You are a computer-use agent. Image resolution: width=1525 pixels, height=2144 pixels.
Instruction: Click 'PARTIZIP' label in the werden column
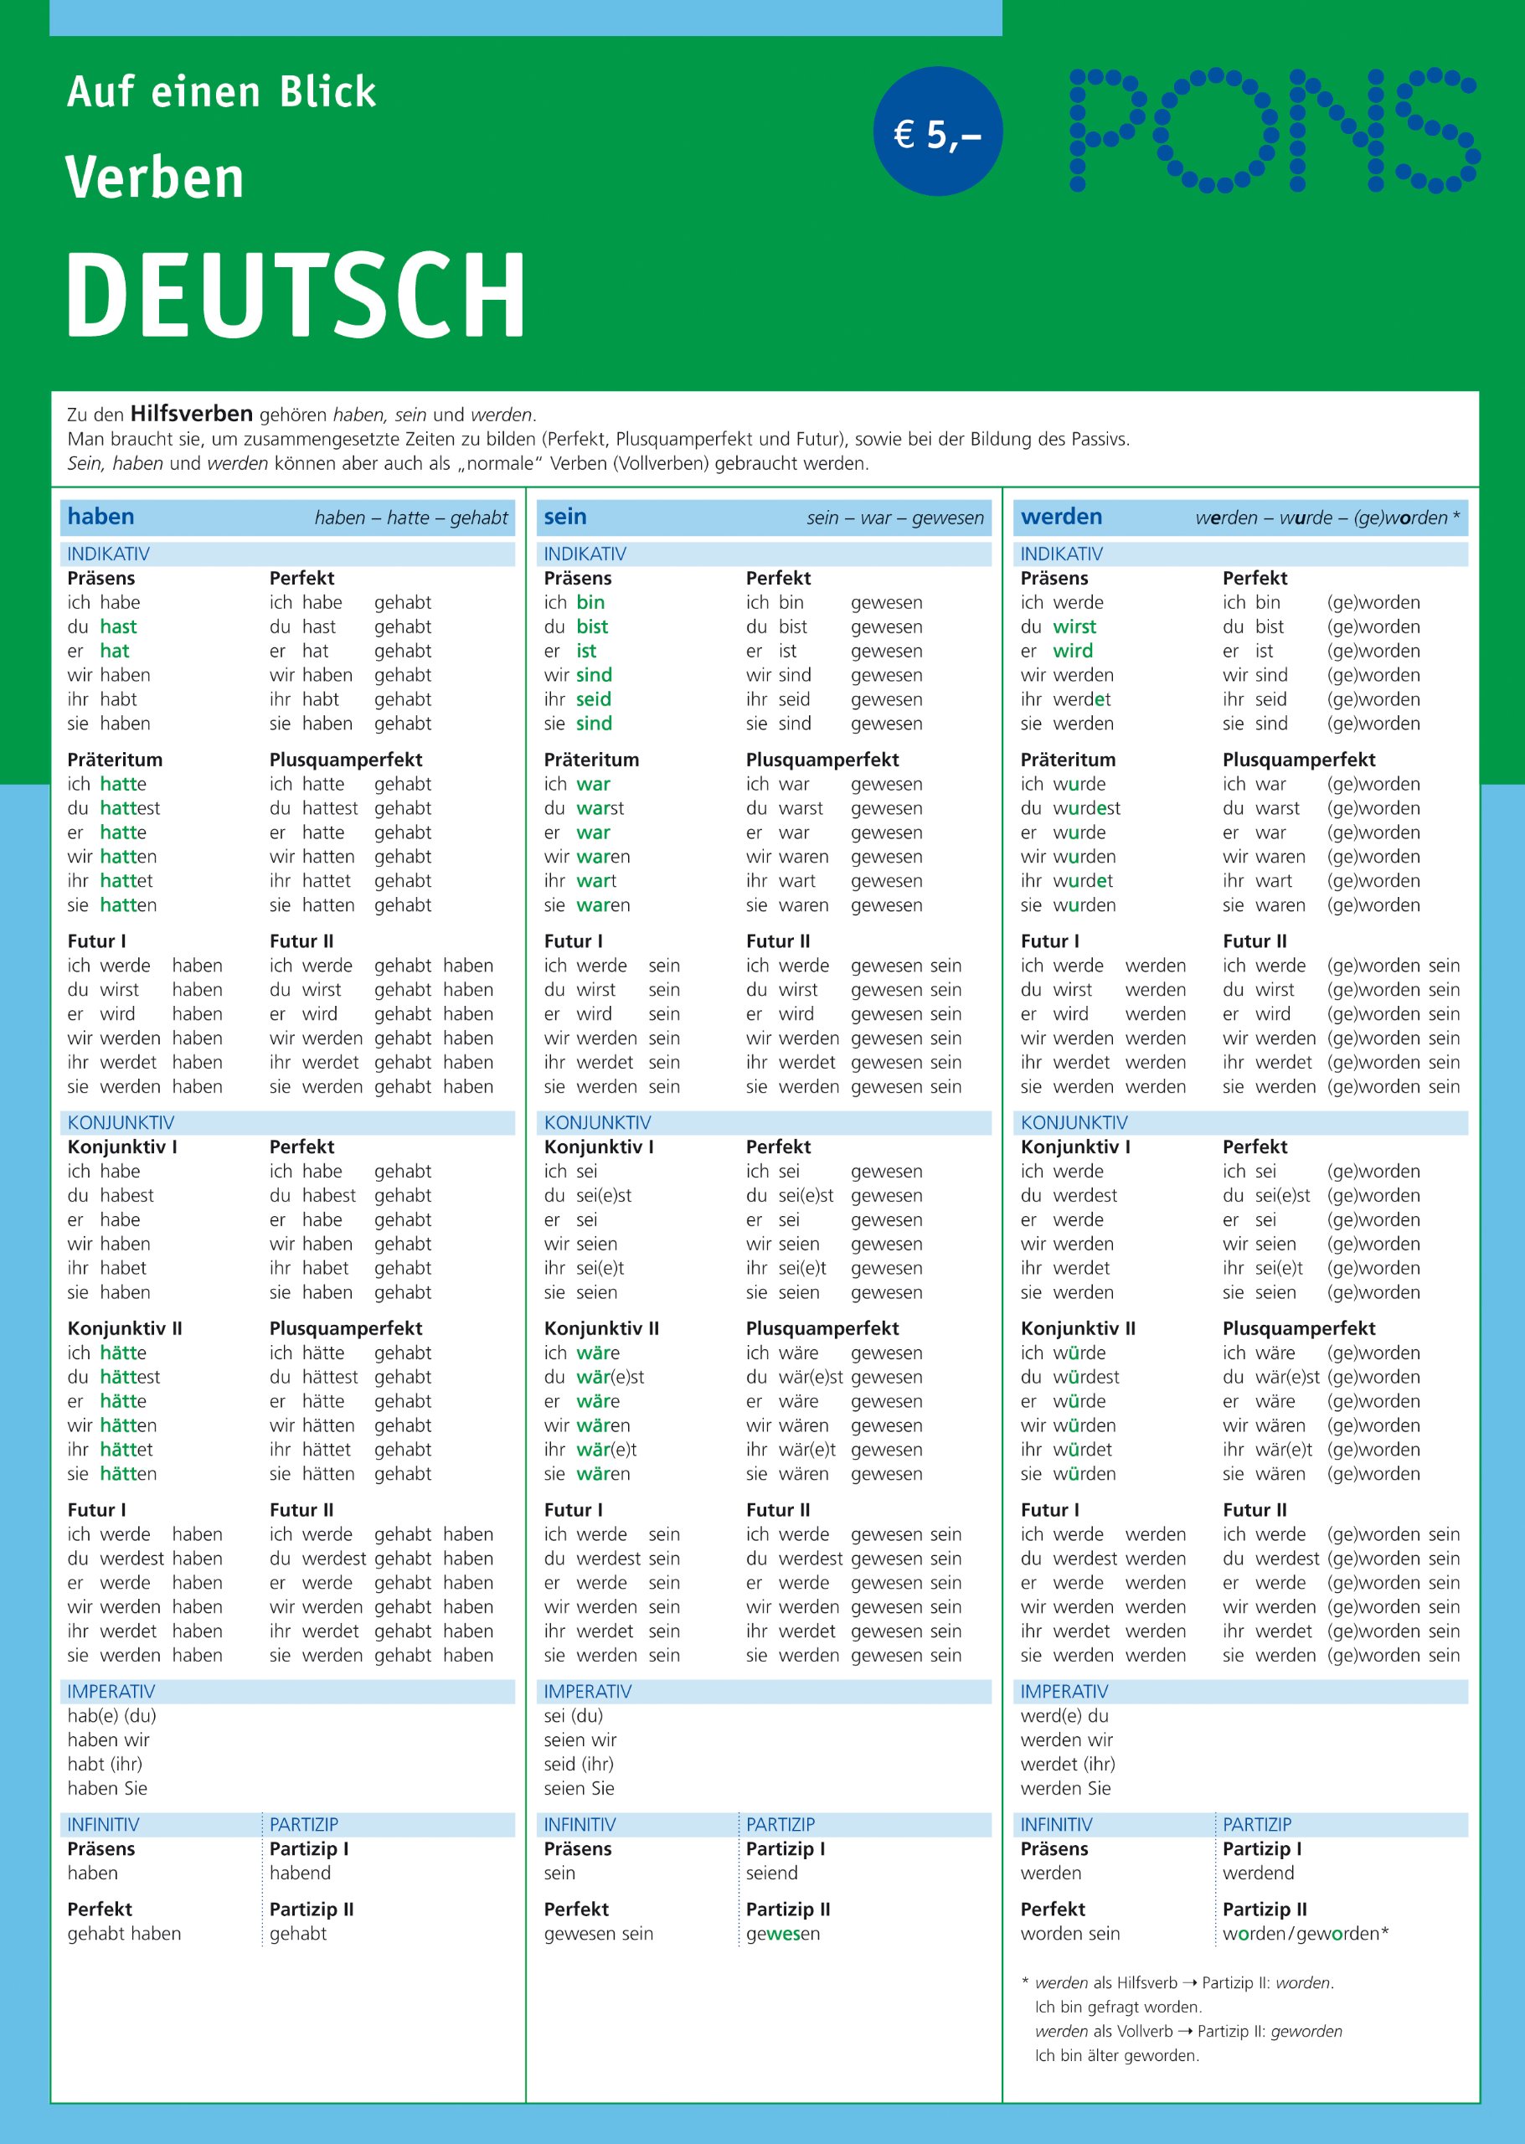[x=1256, y=1825]
